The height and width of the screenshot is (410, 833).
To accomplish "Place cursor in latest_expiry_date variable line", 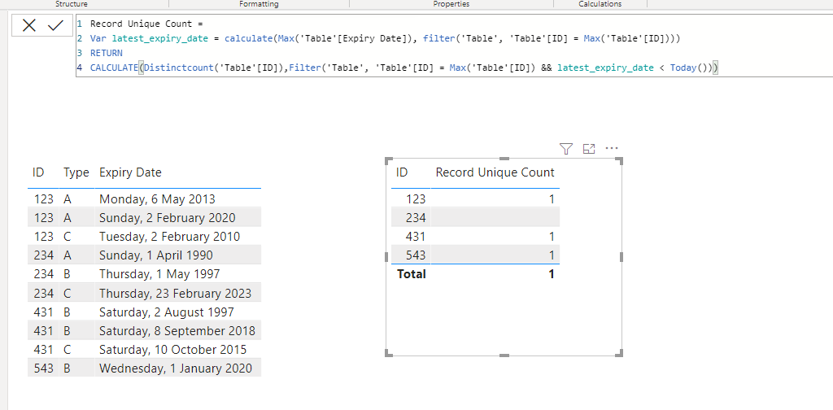I will tap(385, 39).
